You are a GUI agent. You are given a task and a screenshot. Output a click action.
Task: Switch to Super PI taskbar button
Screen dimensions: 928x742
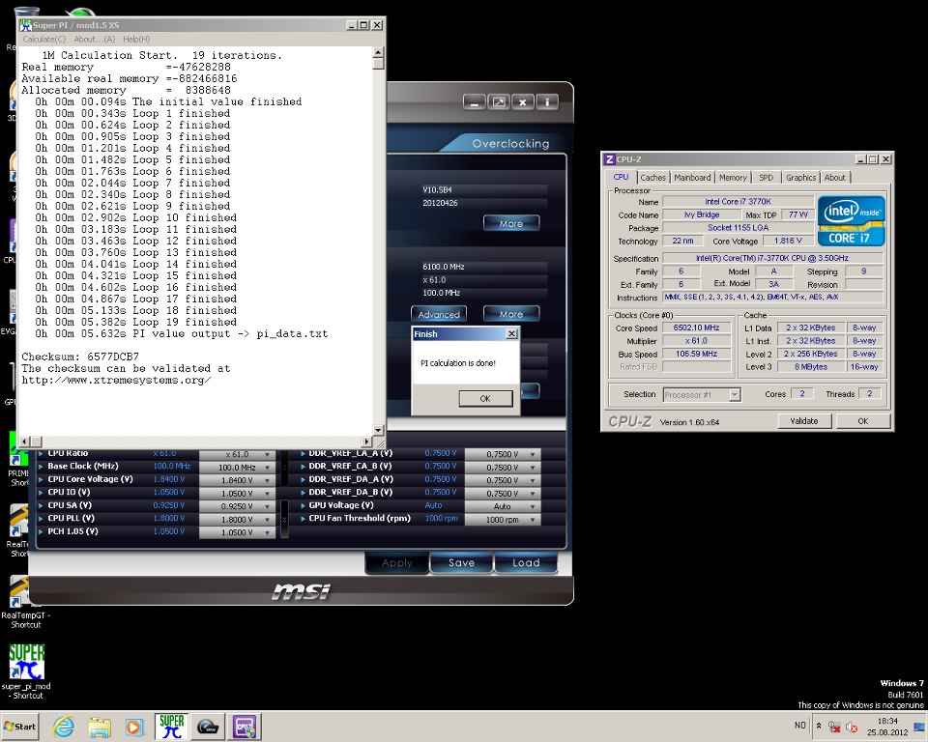(x=172, y=727)
